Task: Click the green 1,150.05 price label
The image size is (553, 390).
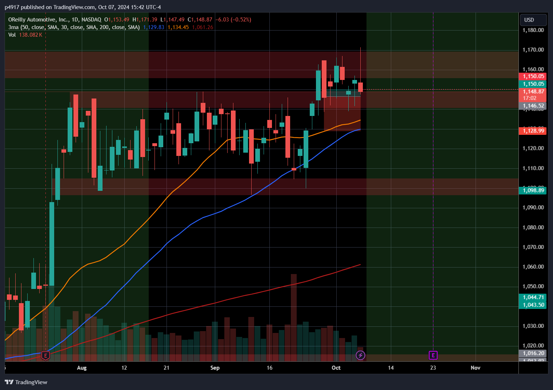Action: 533,84
